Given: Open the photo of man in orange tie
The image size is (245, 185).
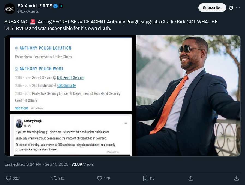Looking at the screenshot, I should (x=188, y=96).
